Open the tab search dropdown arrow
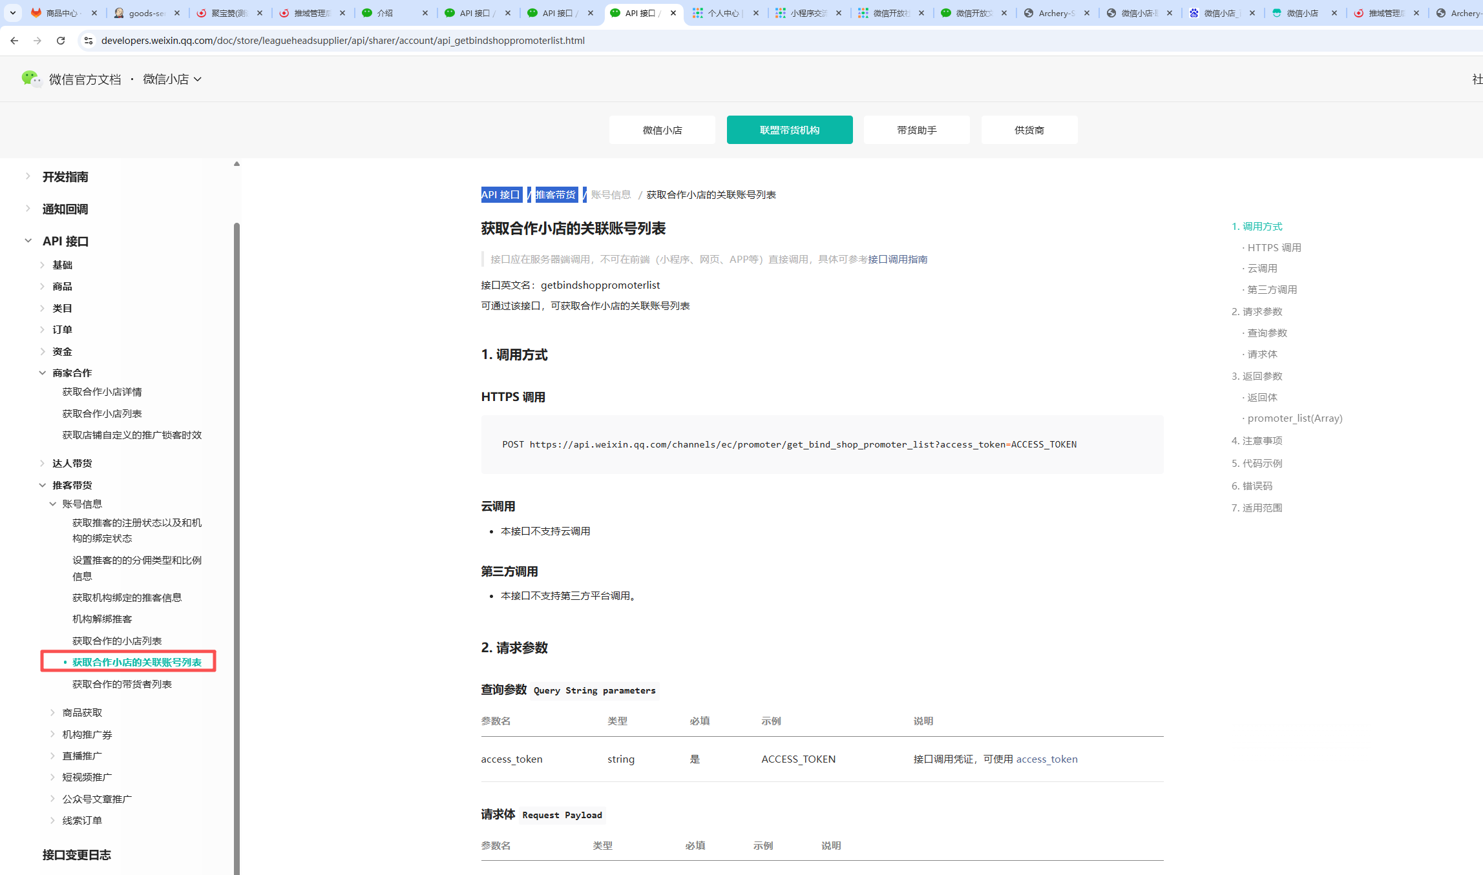This screenshot has height=875, width=1483. tap(12, 13)
